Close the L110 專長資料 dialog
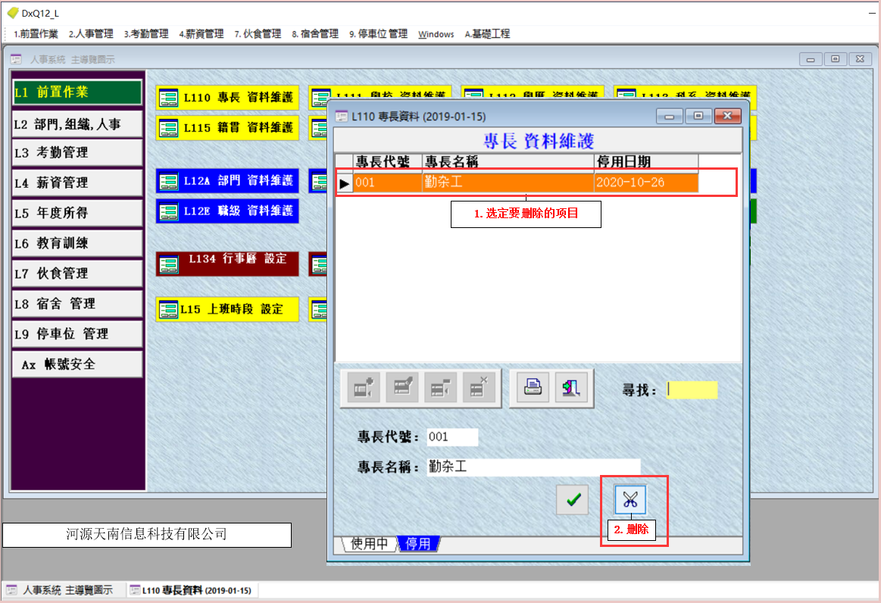Viewport: 881px width, 603px height. pyautogui.click(x=728, y=117)
